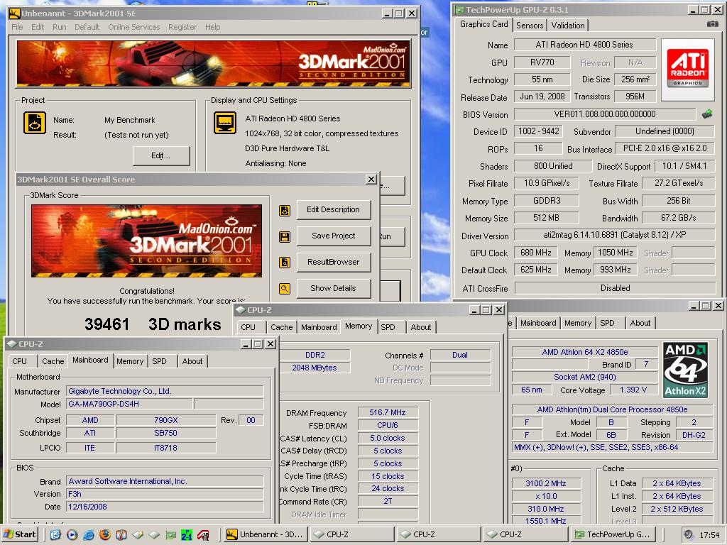The height and width of the screenshot is (545, 727).
Task: Click the Driver Version field in GPU-Z
Action: click(614, 235)
